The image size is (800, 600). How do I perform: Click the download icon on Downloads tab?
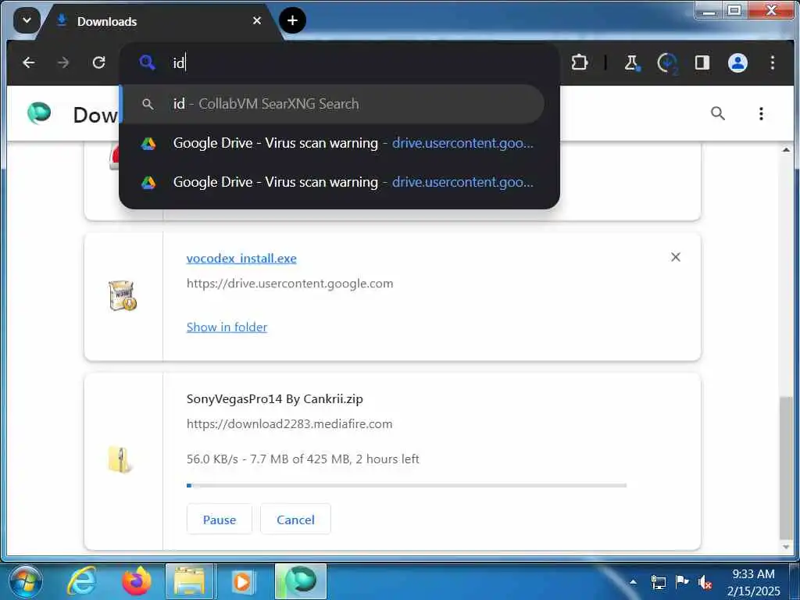[x=62, y=20]
